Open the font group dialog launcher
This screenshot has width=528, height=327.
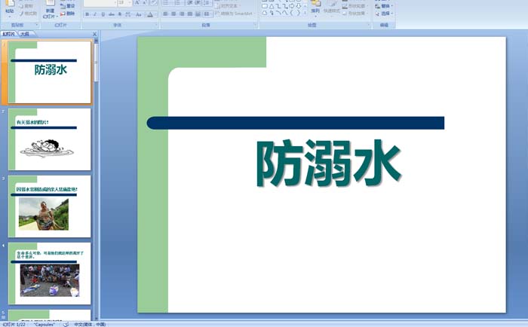coord(156,25)
